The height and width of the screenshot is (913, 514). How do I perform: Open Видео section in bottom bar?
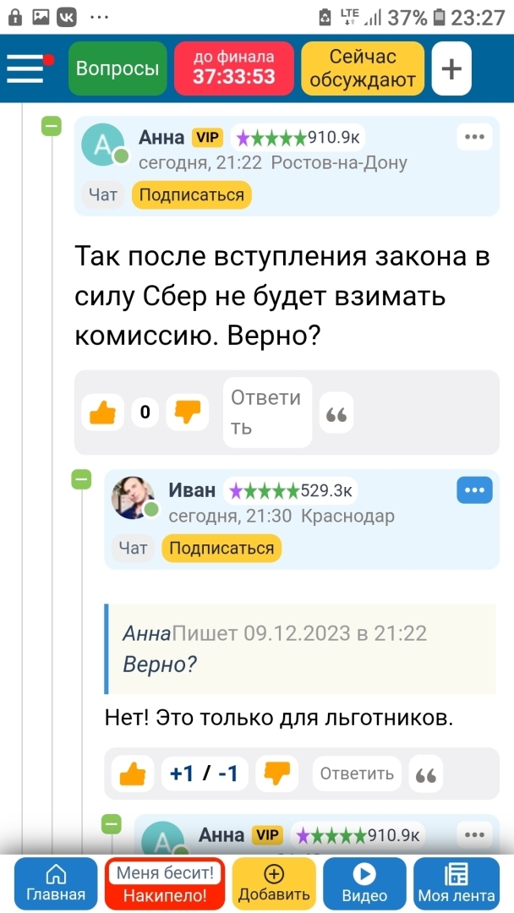point(364,884)
